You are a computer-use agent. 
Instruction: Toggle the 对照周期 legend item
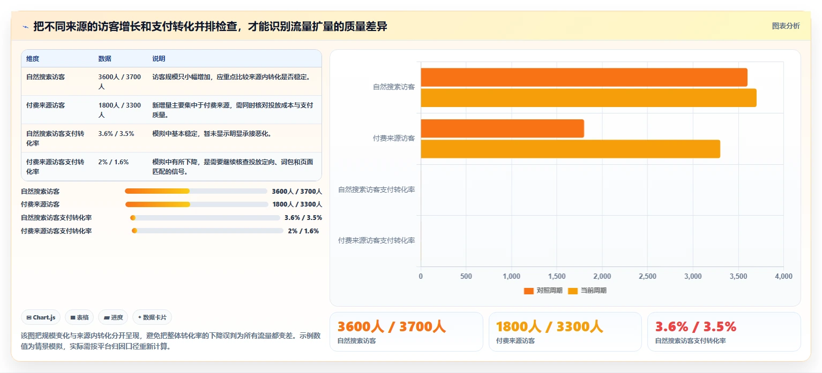pos(543,291)
